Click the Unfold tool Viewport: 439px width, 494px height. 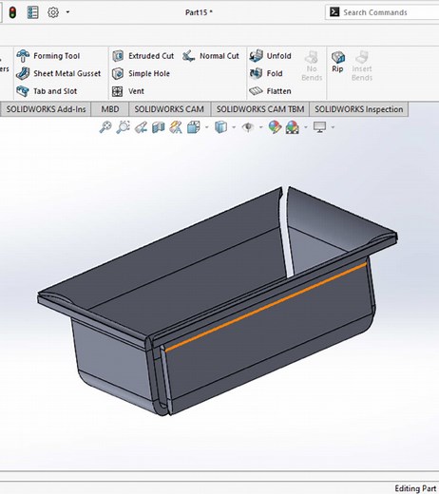[x=270, y=56]
